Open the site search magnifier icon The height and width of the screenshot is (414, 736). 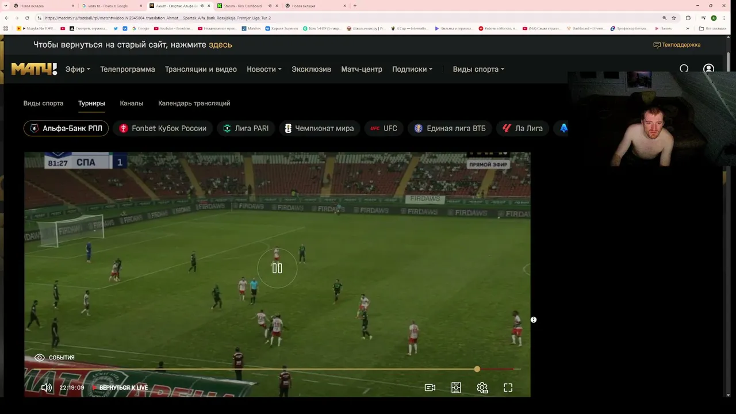click(684, 69)
